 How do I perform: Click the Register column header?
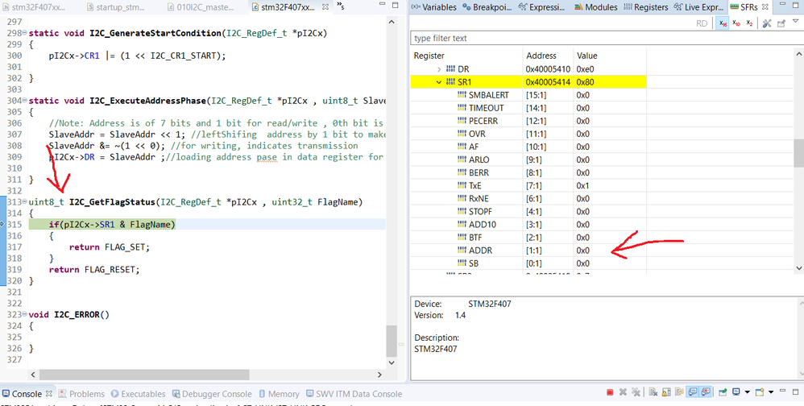(466, 56)
